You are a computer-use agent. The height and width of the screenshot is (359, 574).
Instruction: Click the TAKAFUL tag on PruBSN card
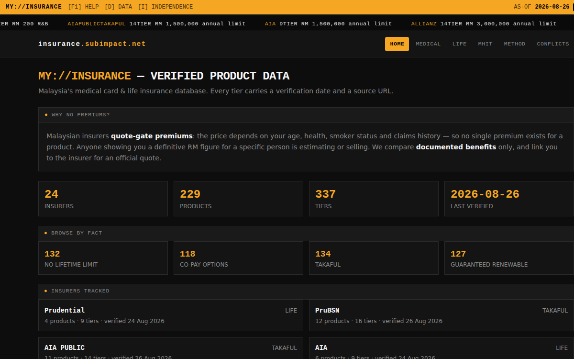[555, 311]
